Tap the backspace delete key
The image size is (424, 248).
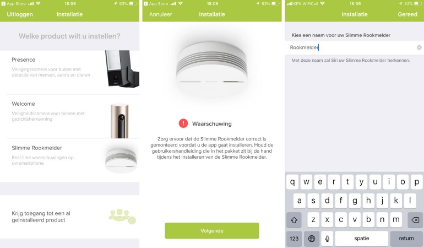tap(415, 219)
